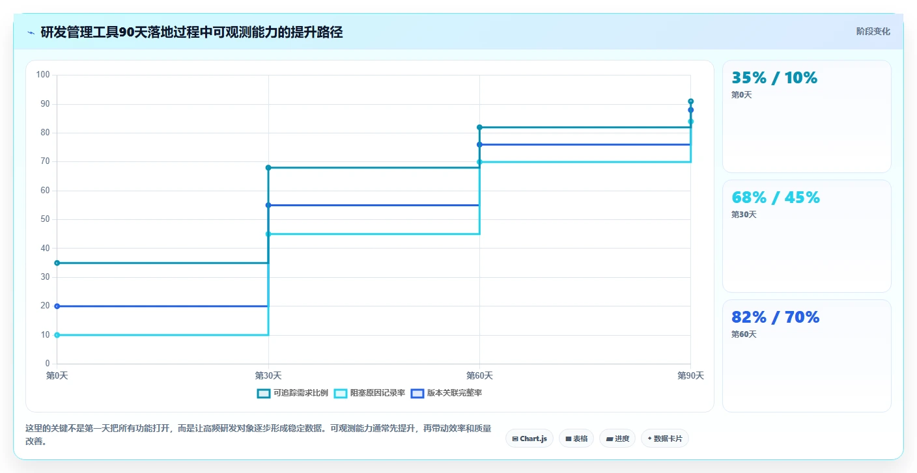917x473 pixels.
Task: Click the topmost data point at 第90天, value 91
Action: point(690,101)
